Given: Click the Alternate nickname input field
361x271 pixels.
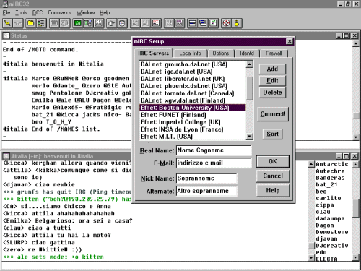Looking at the screenshot, I should [x=206, y=191].
